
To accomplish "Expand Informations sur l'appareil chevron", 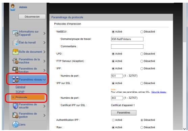I will click(x=44, y=33).
